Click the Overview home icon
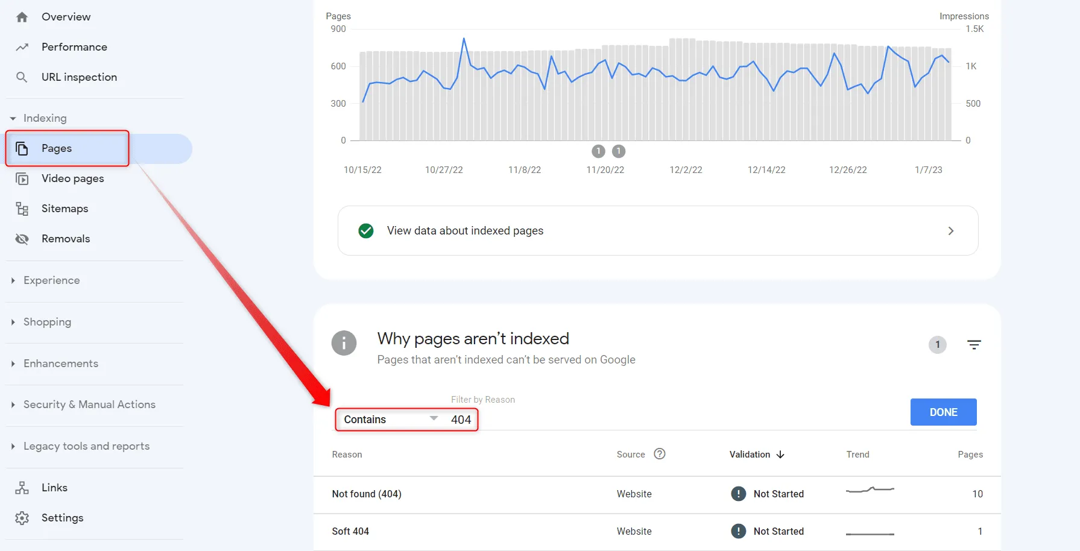Image resolution: width=1080 pixels, height=551 pixels. click(22, 17)
